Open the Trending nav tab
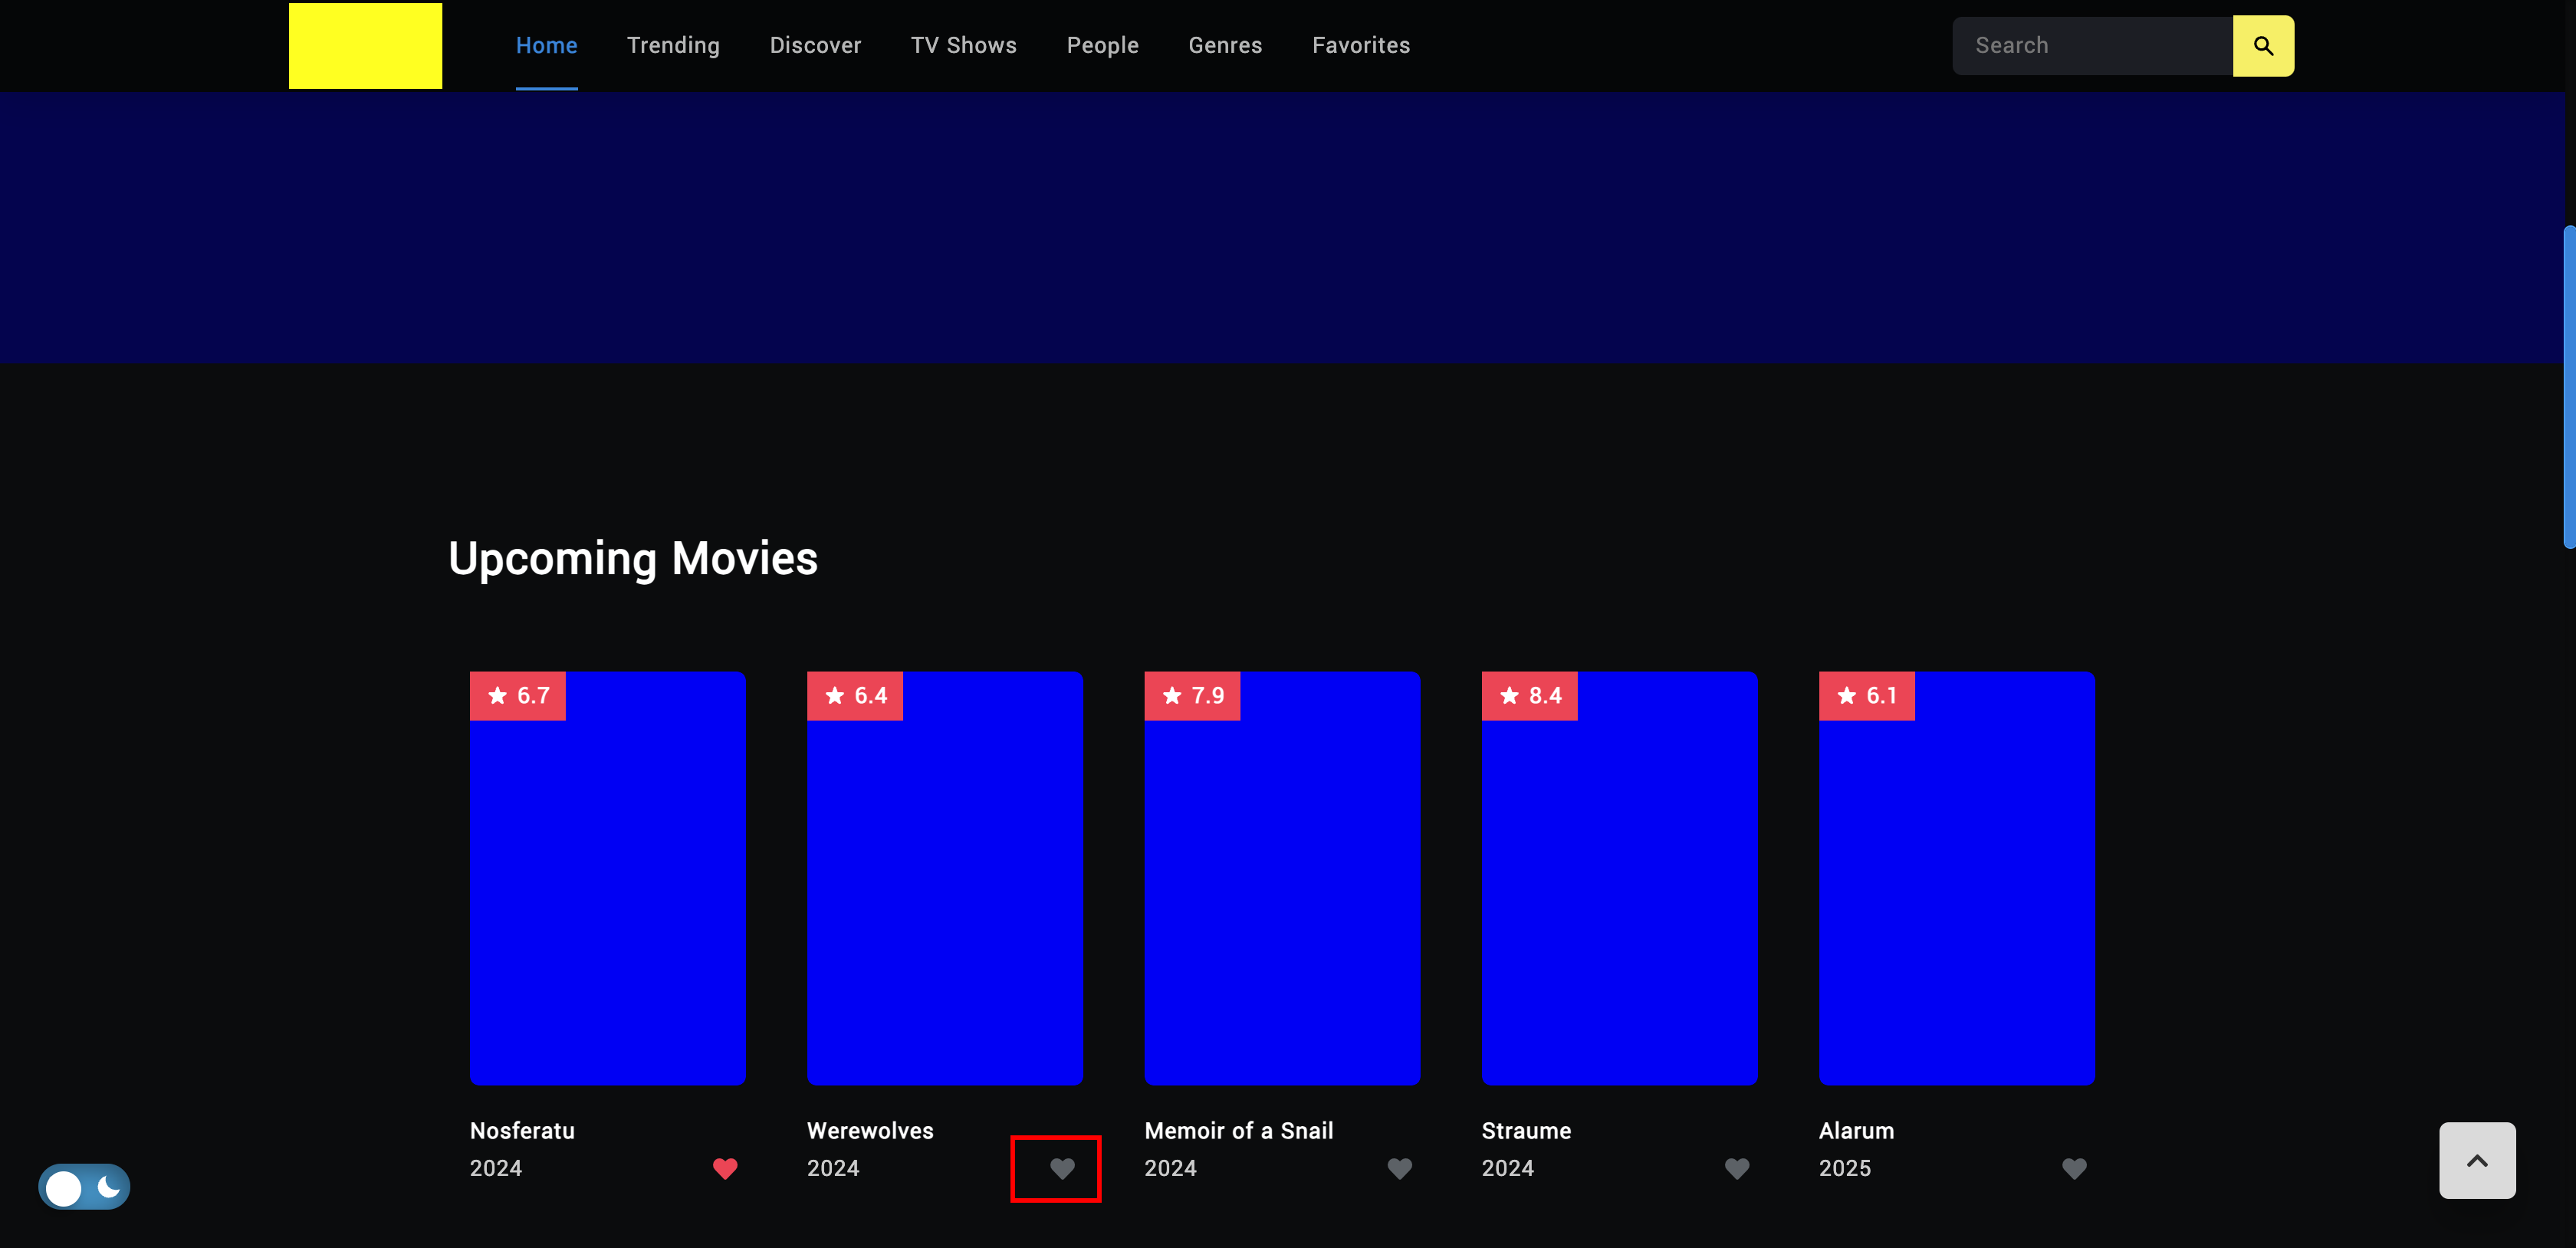Image resolution: width=2576 pixels, height=1248 pixels. (x=673, y=46)
